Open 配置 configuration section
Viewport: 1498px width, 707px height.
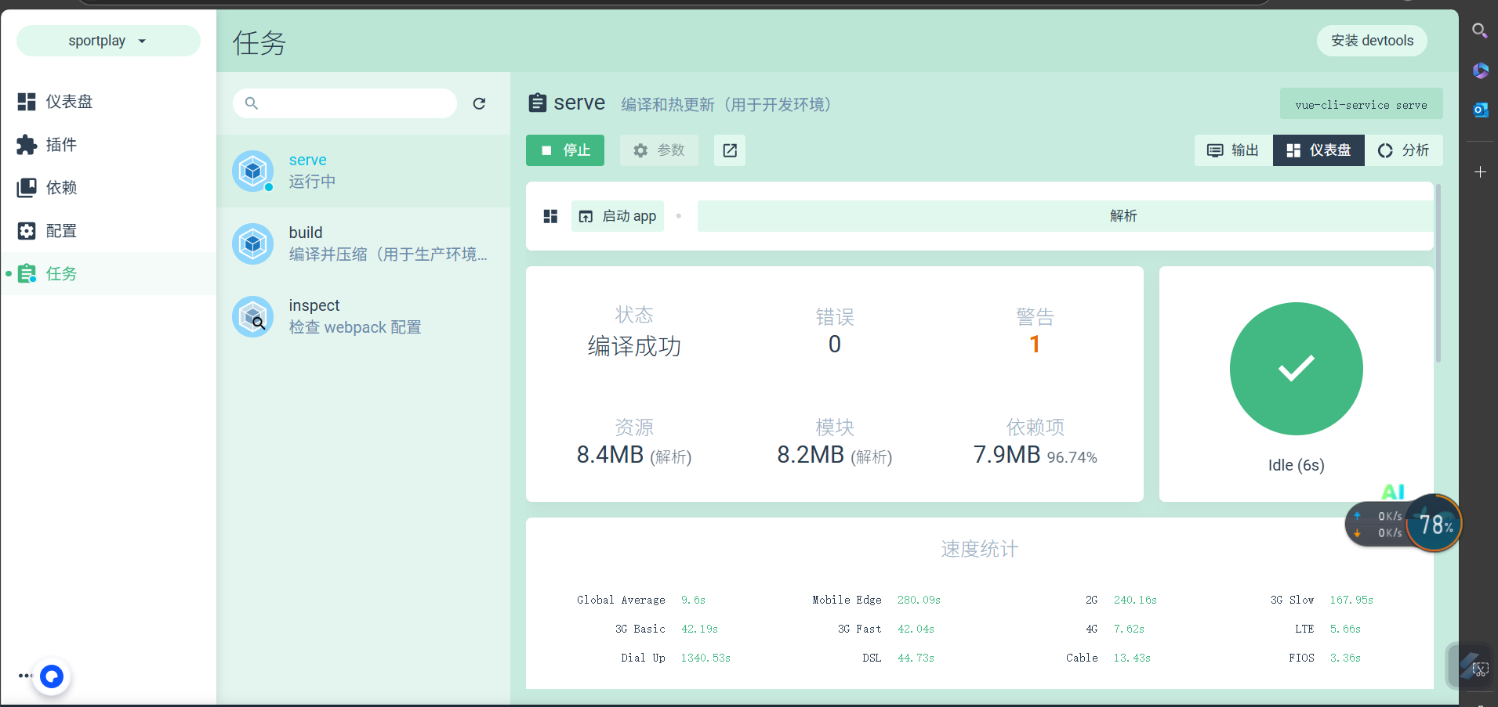point(108,231)
